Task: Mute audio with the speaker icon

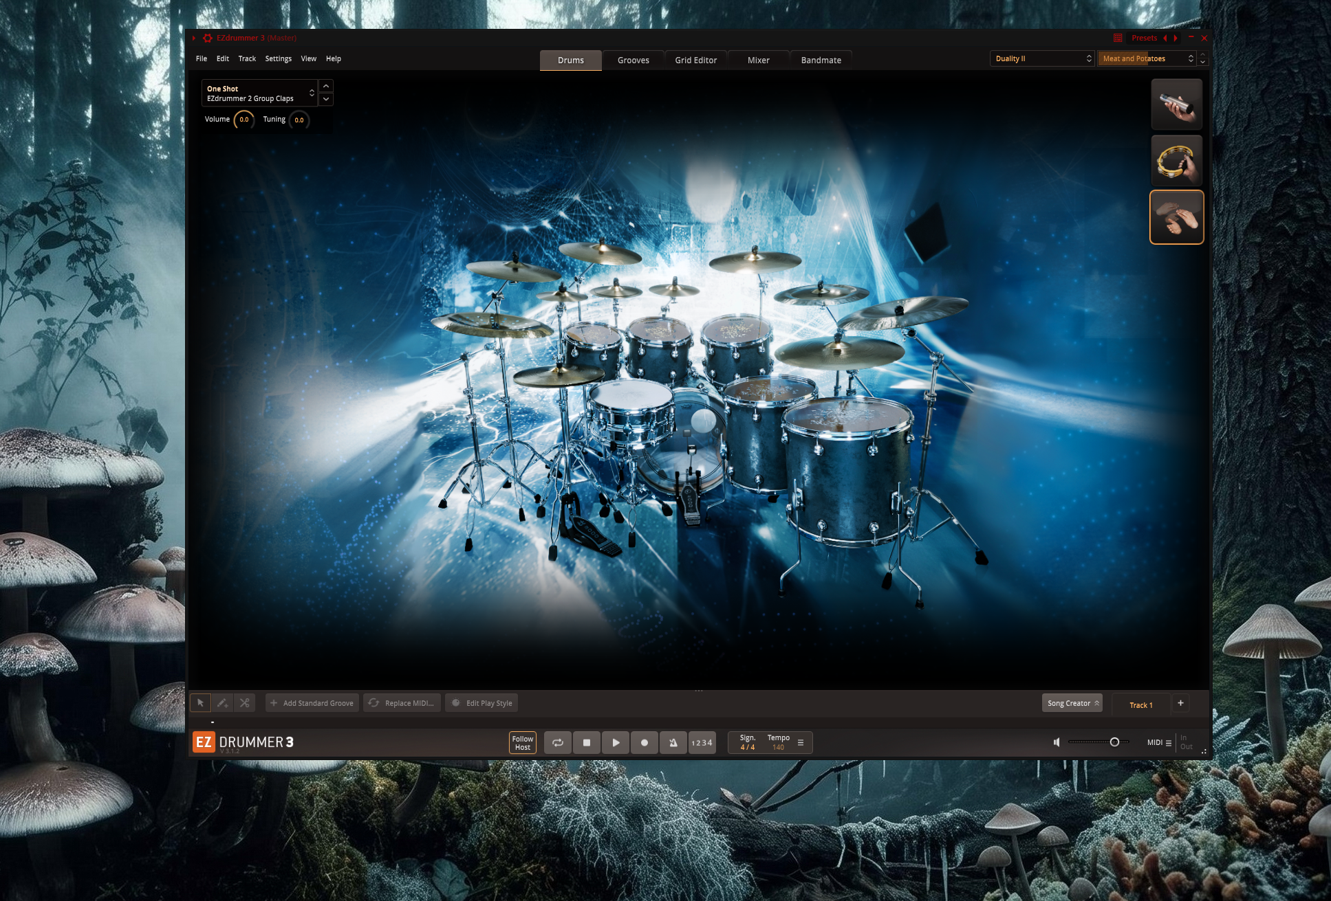Action: click(1057, 742)
